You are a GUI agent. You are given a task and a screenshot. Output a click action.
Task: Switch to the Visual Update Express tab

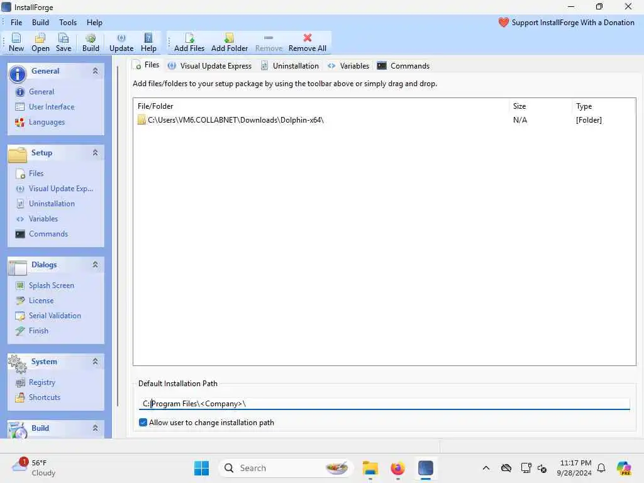pyautogui.click(x=209, y=65)
